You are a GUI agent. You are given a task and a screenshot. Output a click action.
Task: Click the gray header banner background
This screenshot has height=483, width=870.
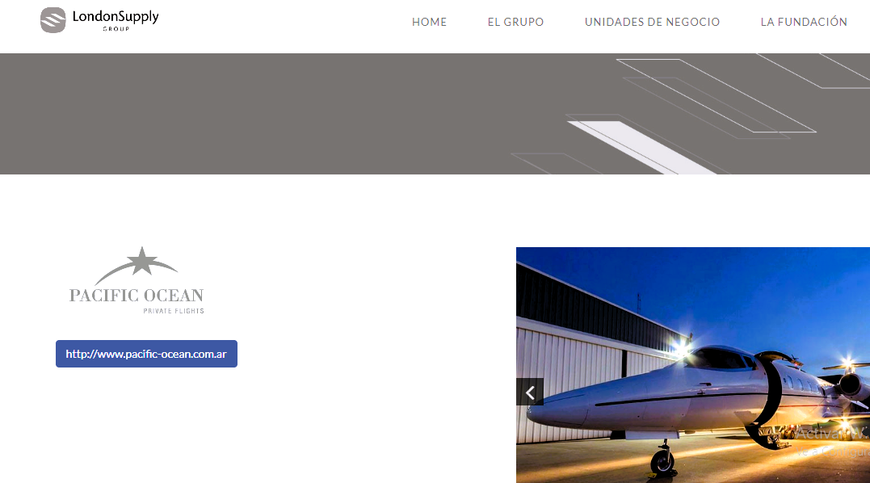pyautogui.click(x=277, y=114)
